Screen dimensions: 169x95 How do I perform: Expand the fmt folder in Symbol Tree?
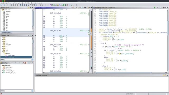[x=2, y=43]
